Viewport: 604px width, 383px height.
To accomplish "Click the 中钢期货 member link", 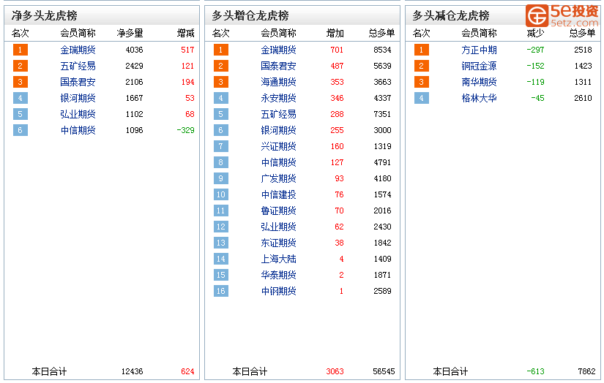I will (278, 291).
